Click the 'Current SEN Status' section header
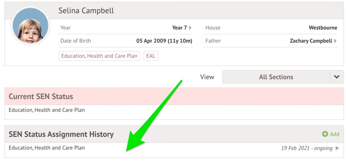Image resolution: width=346 pixels, height=162 pixels. pos(41,96)
